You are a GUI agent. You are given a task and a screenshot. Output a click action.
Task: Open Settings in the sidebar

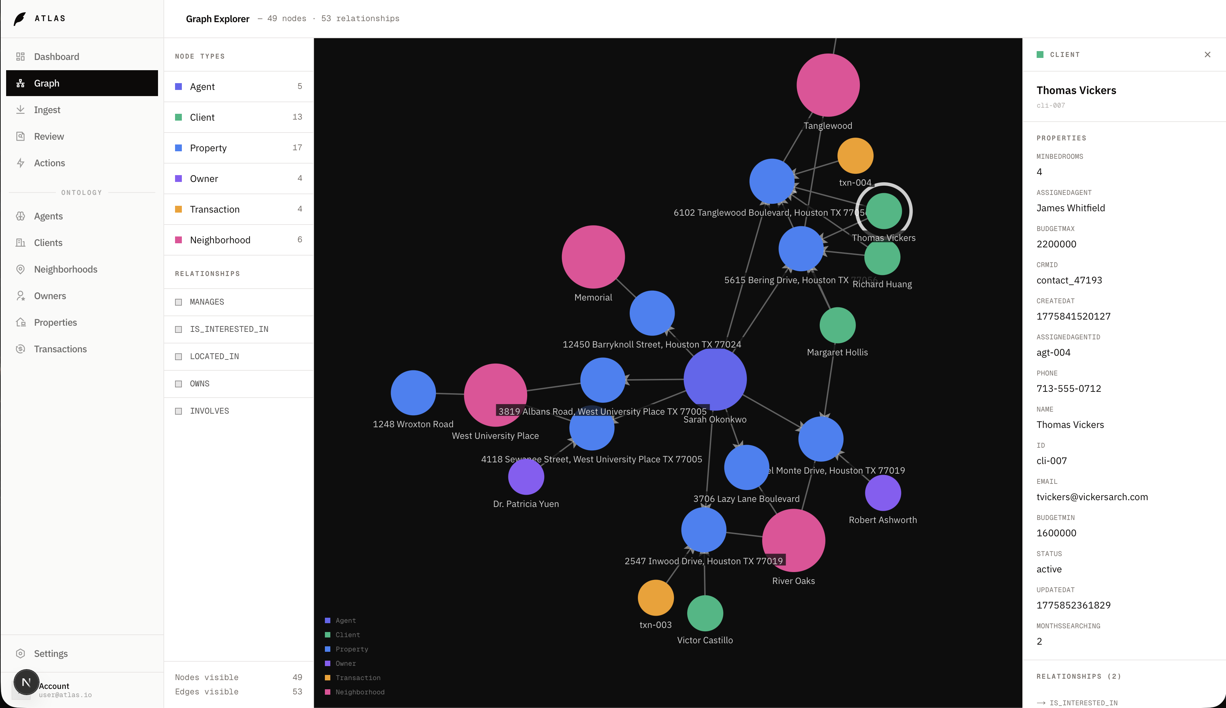click(x=82, y=653)
